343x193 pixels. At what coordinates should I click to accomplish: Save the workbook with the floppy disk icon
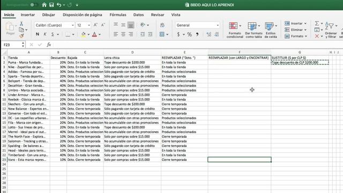(x=51, y=5)
